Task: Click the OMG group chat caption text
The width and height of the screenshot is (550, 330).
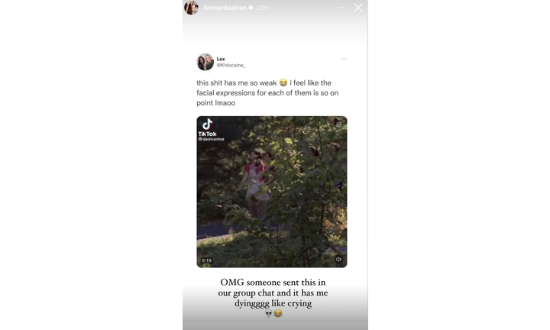Action: 273,293
